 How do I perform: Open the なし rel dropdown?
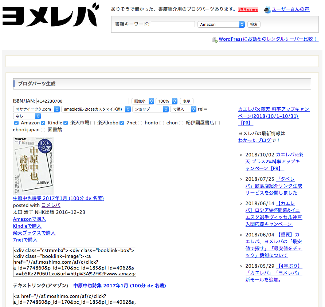(x=27, y=116)
